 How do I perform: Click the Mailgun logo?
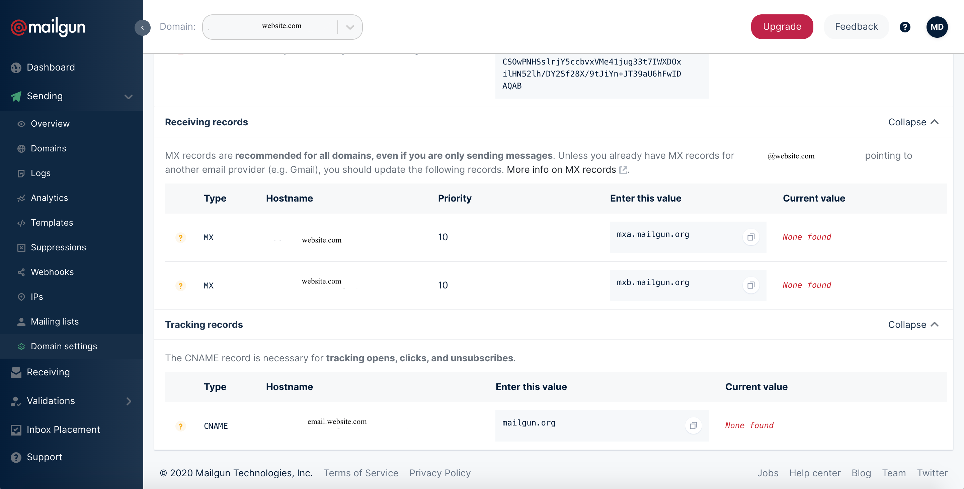tap(48, 27)
